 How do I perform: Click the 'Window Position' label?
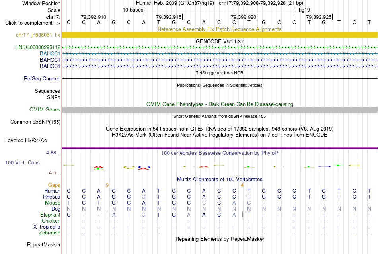(41, 3)
